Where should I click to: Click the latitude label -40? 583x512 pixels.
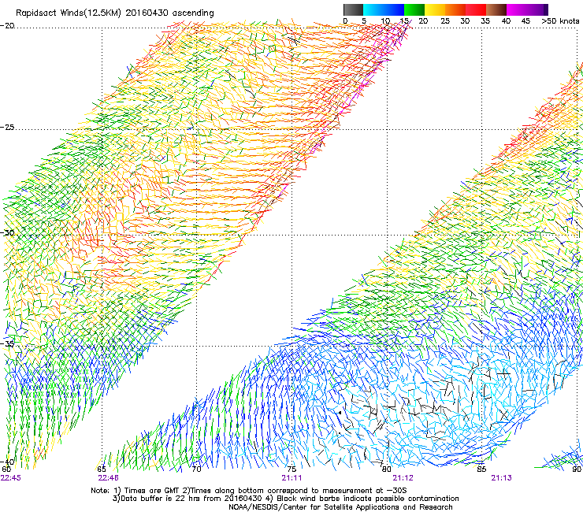(7, 462)
